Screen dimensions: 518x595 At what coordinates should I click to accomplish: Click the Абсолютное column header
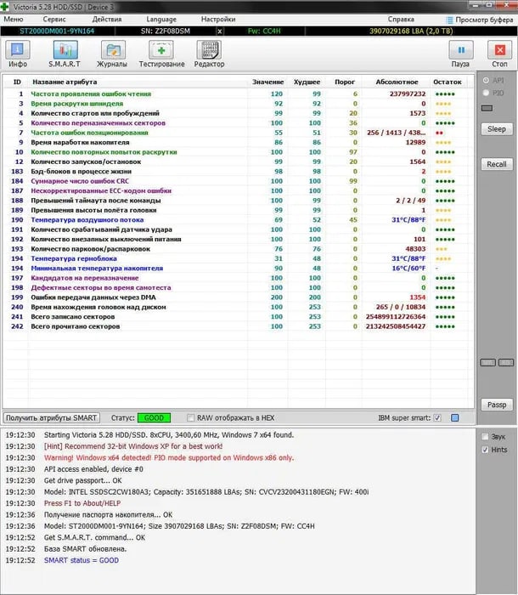(397, 82)
